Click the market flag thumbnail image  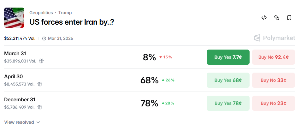click(x=14, y=18)
